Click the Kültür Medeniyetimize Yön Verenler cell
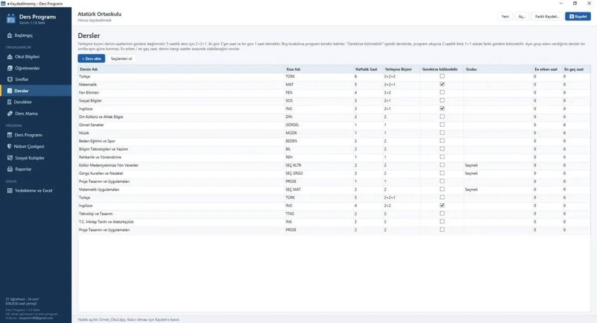597x323 pixels. click(x=181, y=165)
